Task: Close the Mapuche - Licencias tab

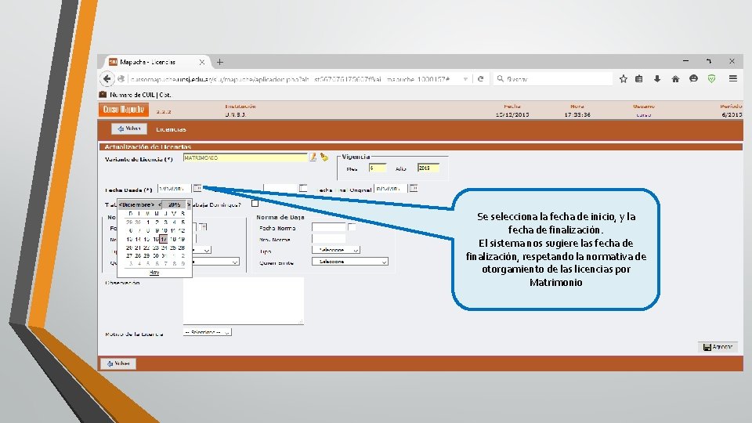Action: tap(202, 62)
